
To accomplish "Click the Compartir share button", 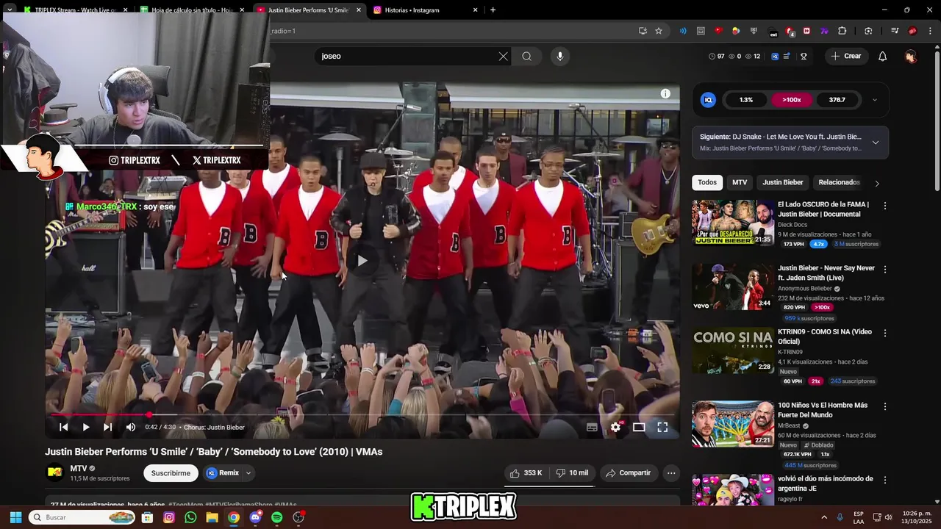I will pos(628,473).
